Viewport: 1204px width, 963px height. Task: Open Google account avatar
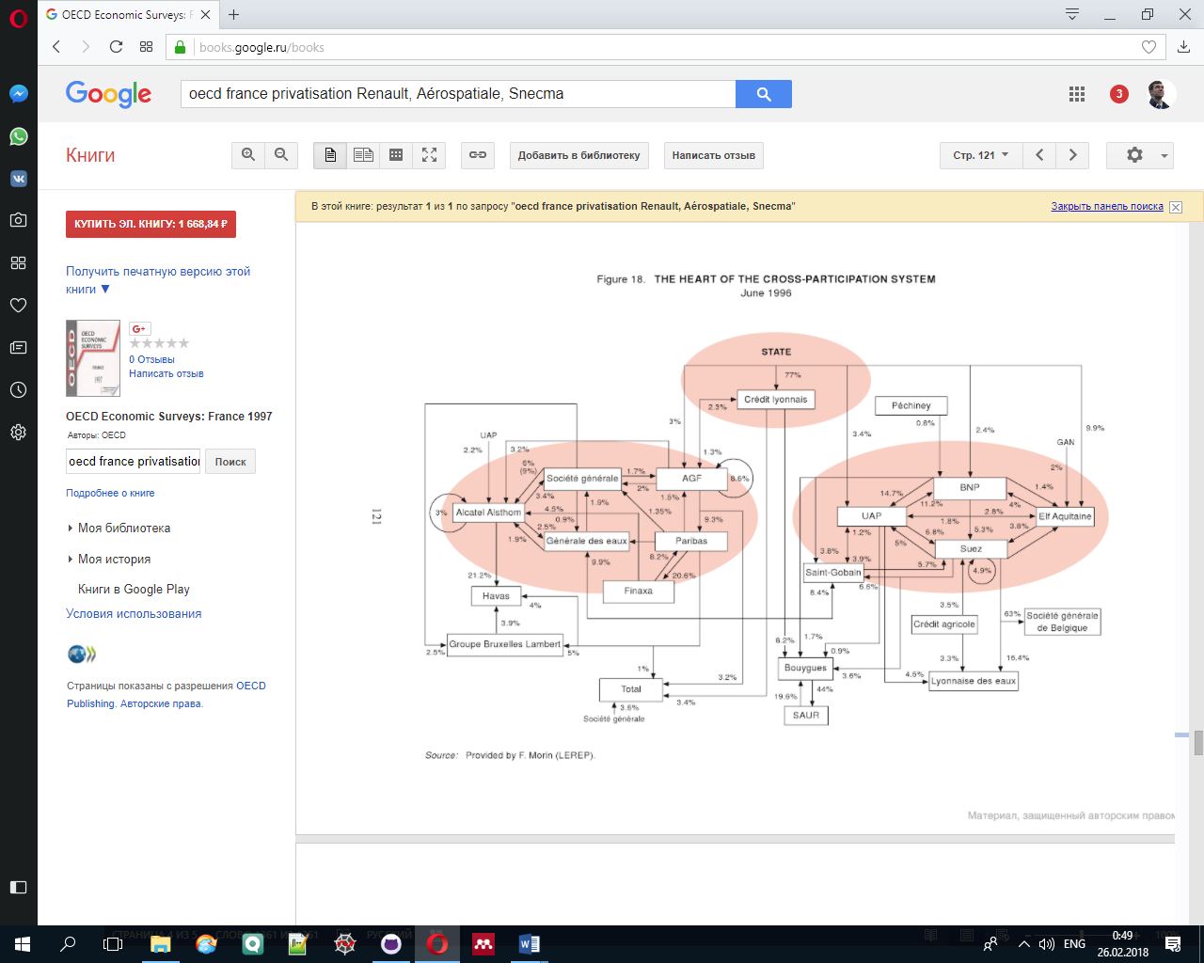pyautogui.click(x=1160, y=94)
